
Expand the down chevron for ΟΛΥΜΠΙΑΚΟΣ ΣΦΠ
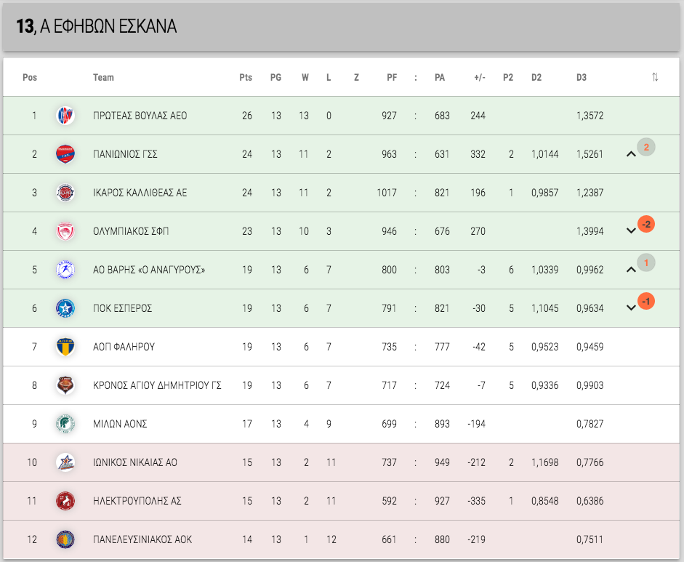[x=631, y=231]
